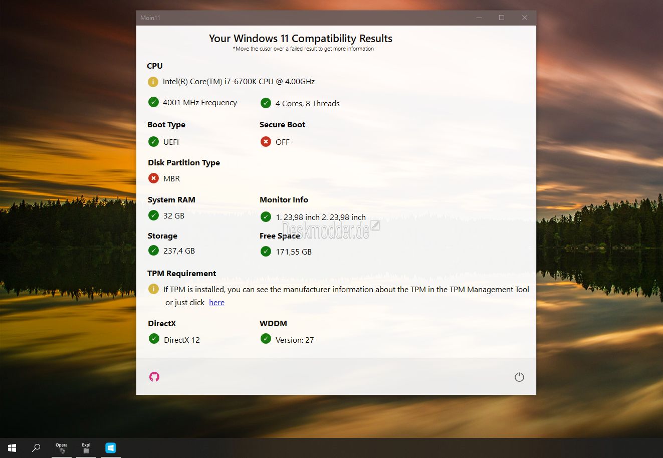Click the Intel Core i7-6700K CPU text
Image resolution: width=663 pixels, height=458 pixels.
pyautogui.click(x=239, y=82)
